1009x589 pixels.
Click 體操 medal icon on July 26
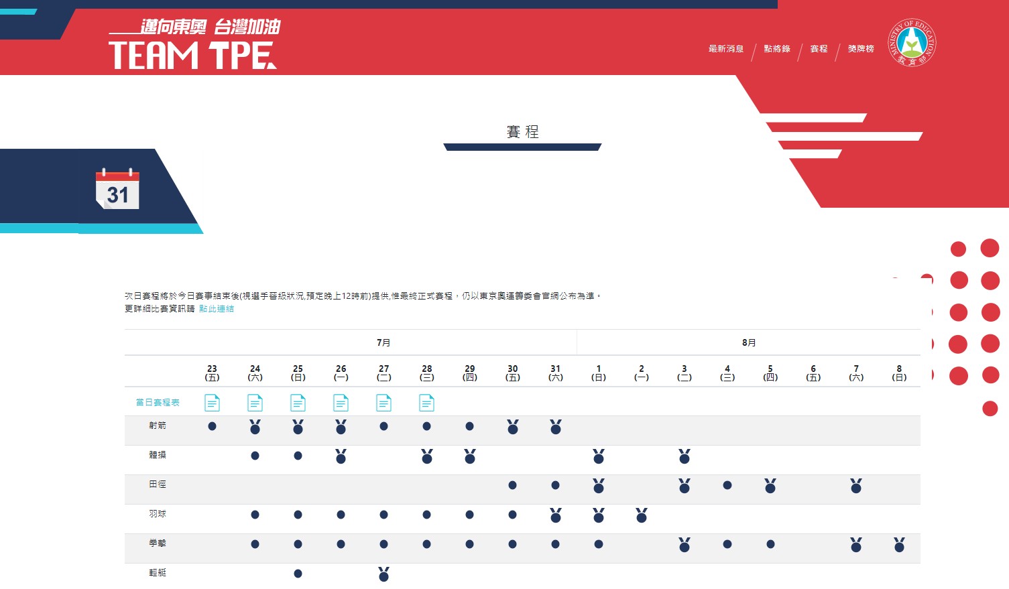(341, 456)
